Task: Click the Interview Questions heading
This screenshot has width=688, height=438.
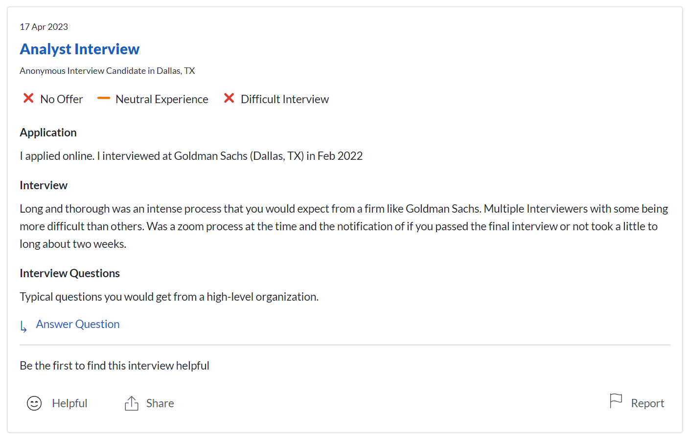Action: pos(69,273)
